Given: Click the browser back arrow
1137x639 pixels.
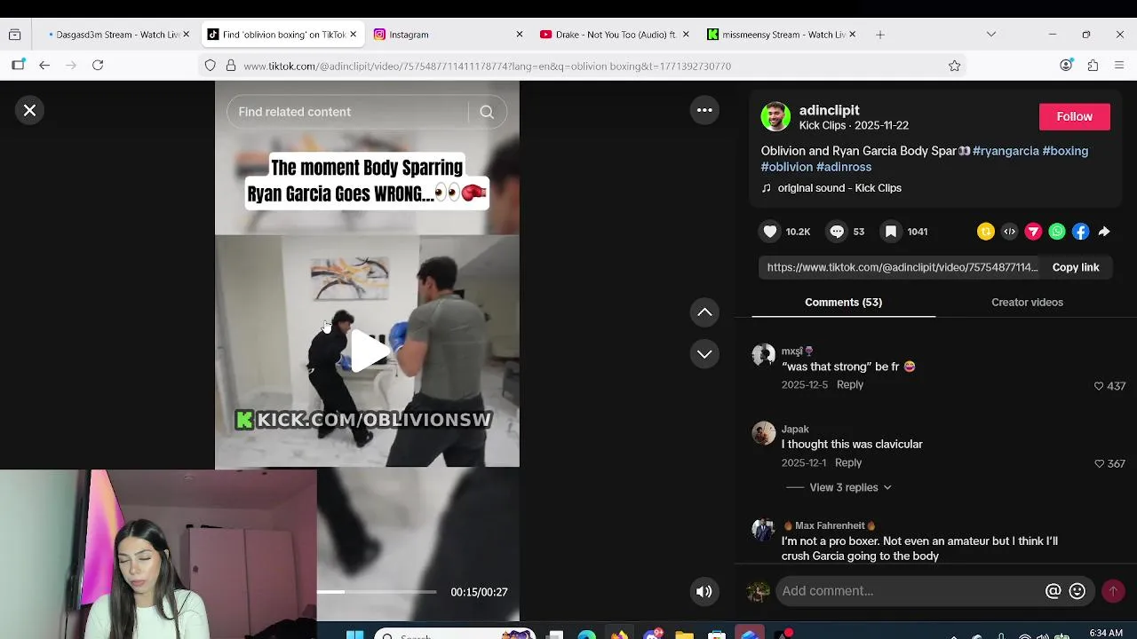Looking at the screenshot, I should pos(44,65).
